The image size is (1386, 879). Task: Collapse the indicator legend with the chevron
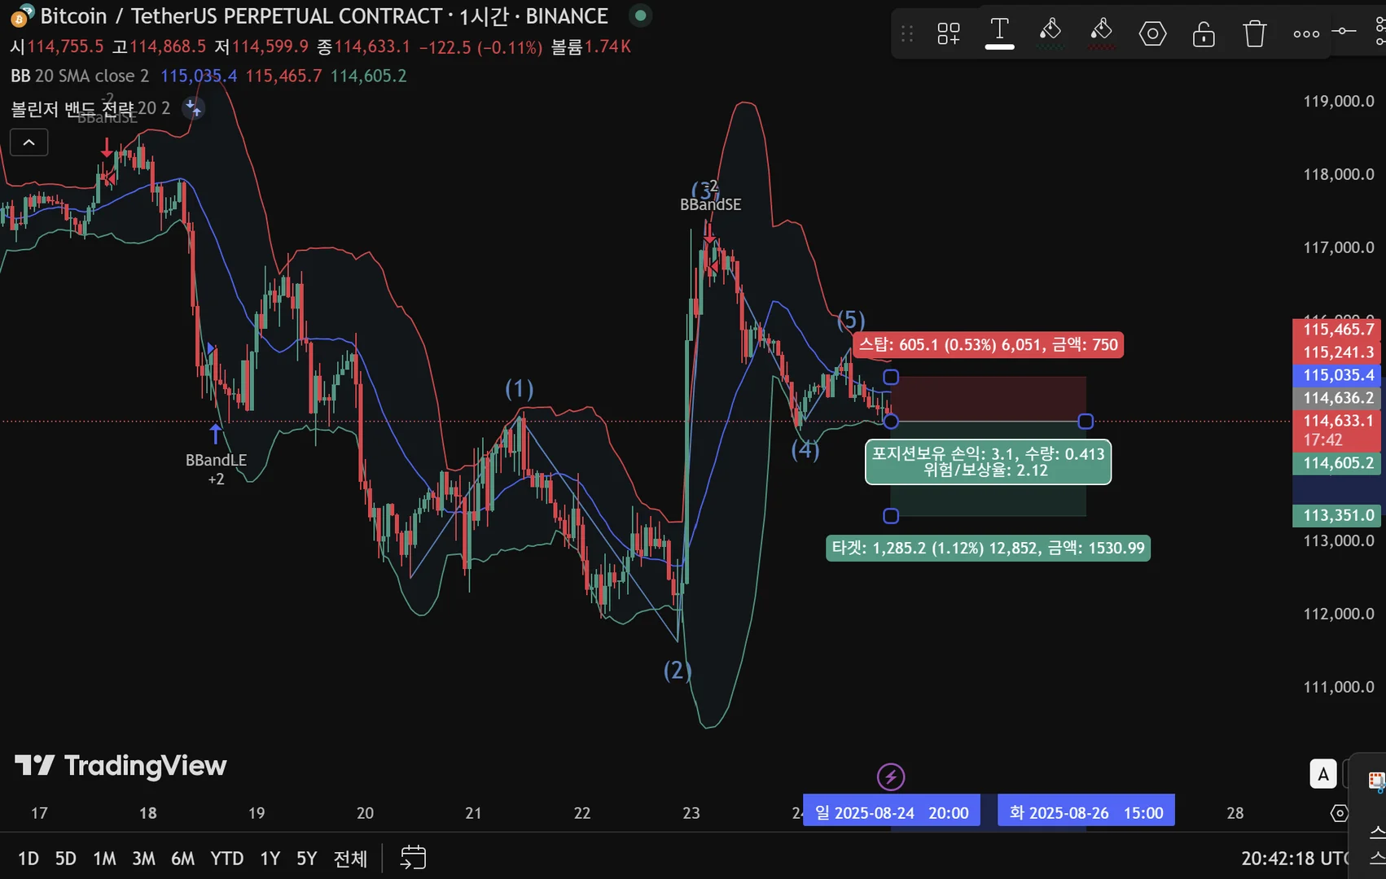tap(29, 142)
